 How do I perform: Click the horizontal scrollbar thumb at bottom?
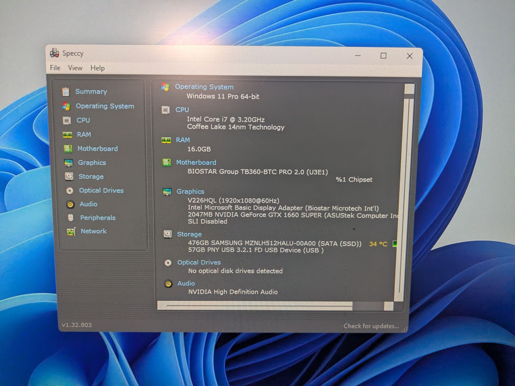255,306
